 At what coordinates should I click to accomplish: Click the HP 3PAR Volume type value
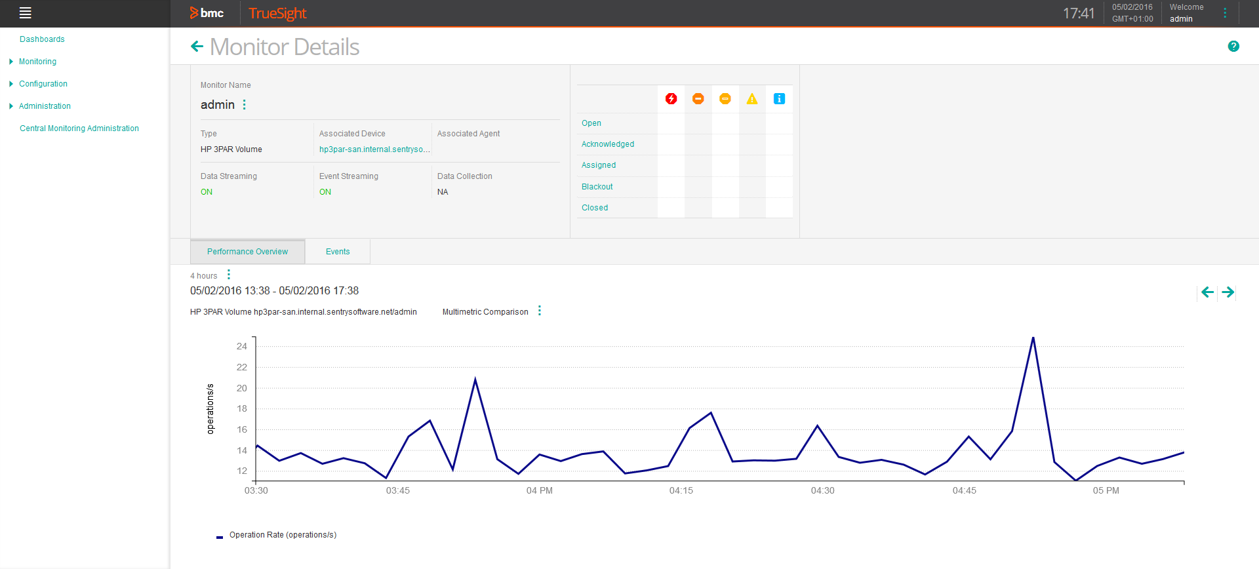pos(231,149)
